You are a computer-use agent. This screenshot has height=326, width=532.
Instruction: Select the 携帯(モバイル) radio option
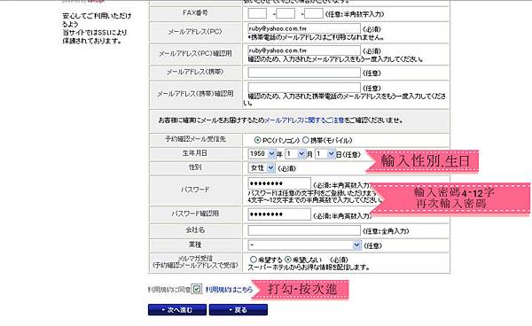click(x=305, y=140)
